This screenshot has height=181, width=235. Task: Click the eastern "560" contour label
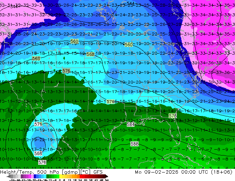129,44
